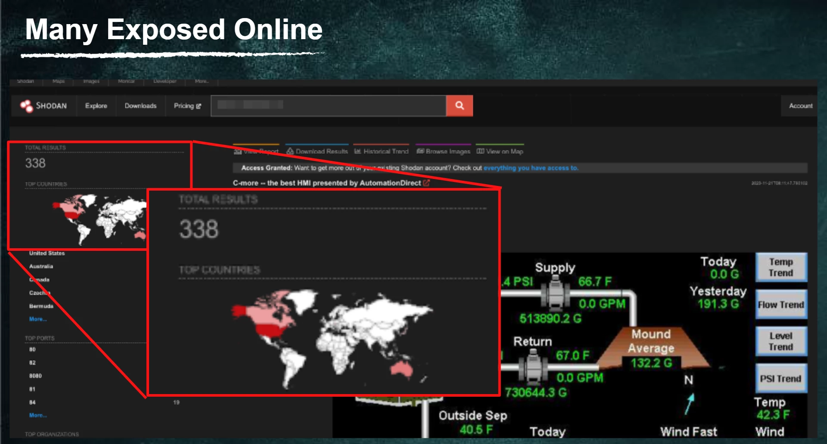Screen dimensions: 827x444
Task: Open the Pricing external link
Action: 187,106
